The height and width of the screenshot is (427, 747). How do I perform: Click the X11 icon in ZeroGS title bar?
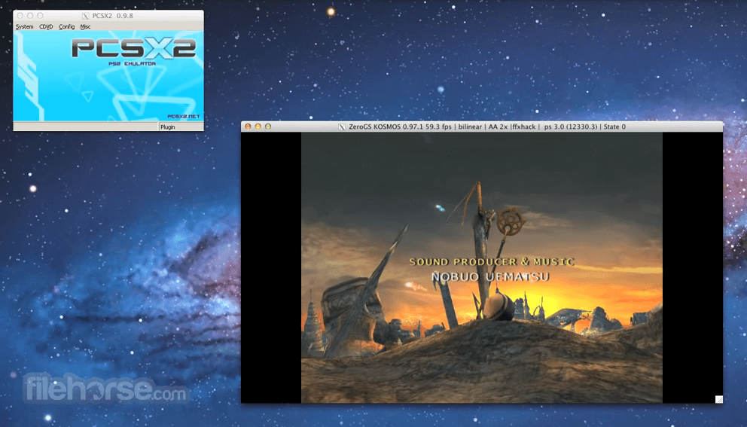(342, 127)
